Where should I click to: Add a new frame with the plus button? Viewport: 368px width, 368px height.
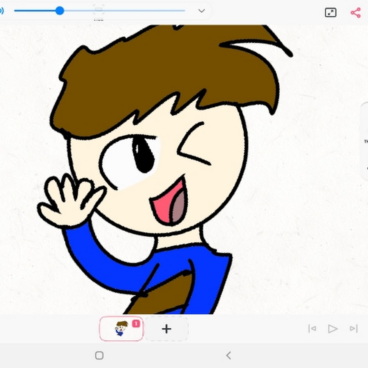(166, 329)
